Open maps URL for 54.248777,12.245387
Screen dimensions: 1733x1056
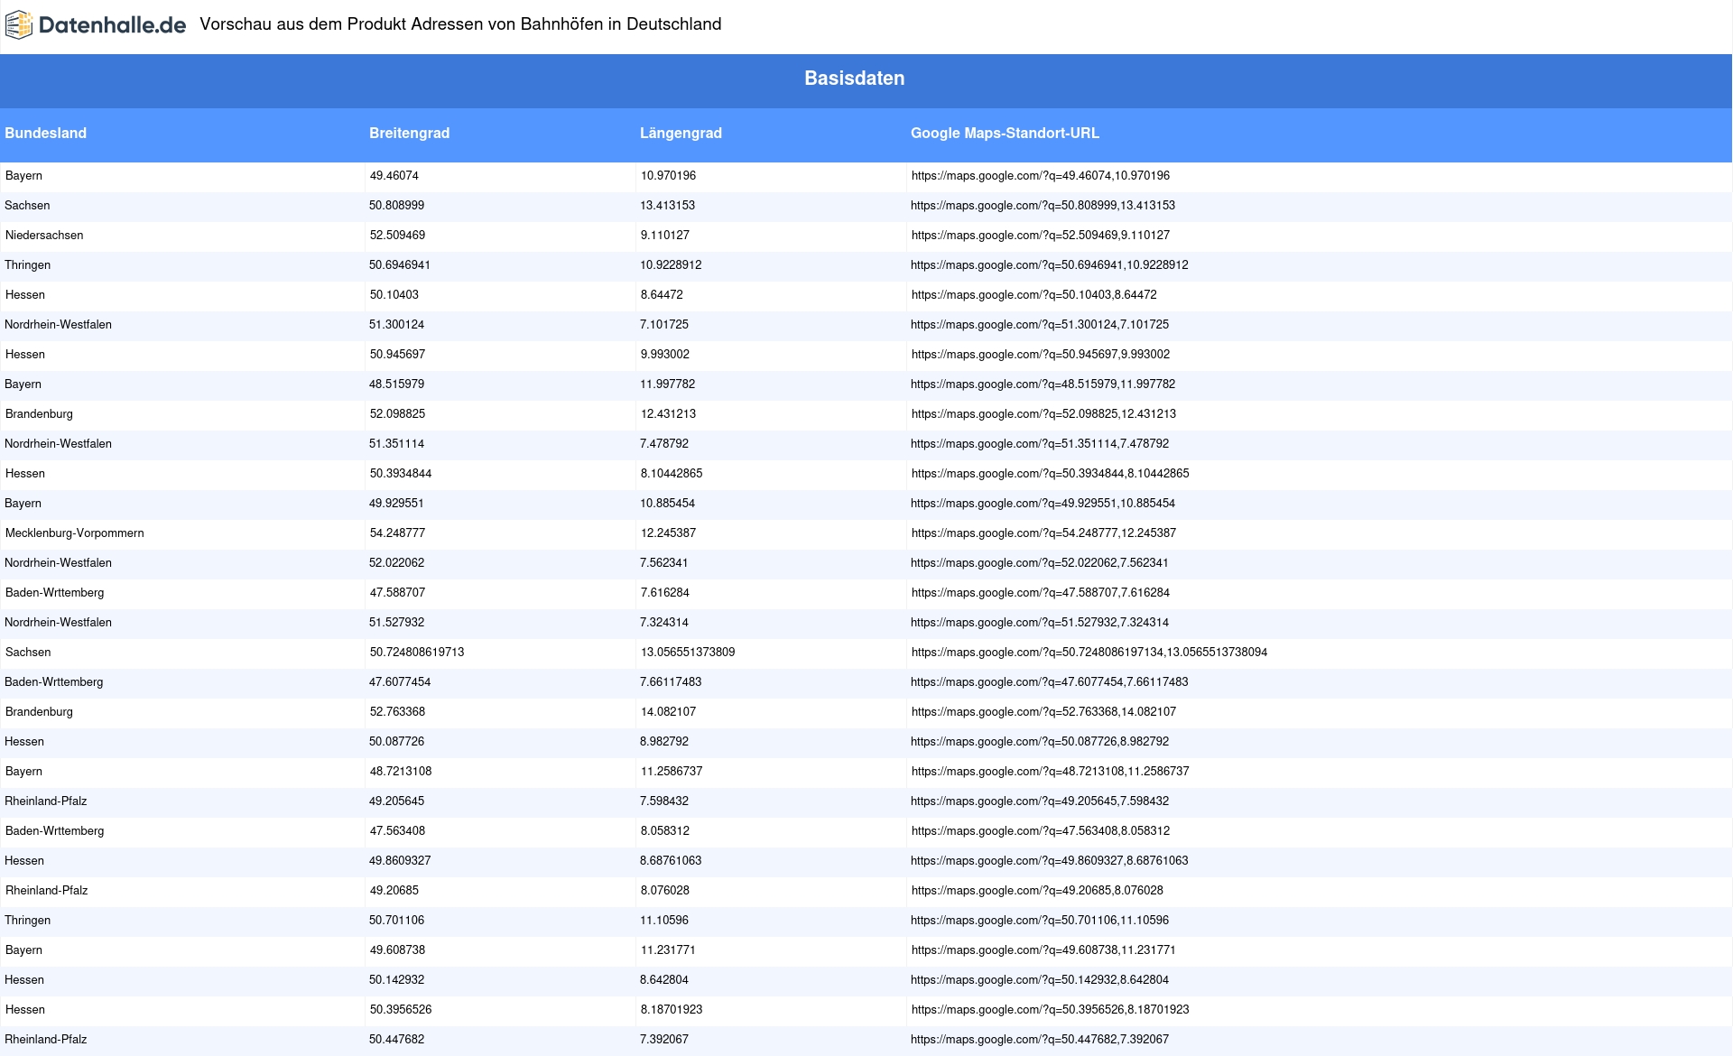[x=1043, y=533]
